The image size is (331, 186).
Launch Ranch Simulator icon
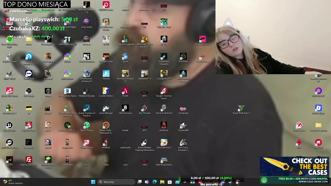[87, 58]
